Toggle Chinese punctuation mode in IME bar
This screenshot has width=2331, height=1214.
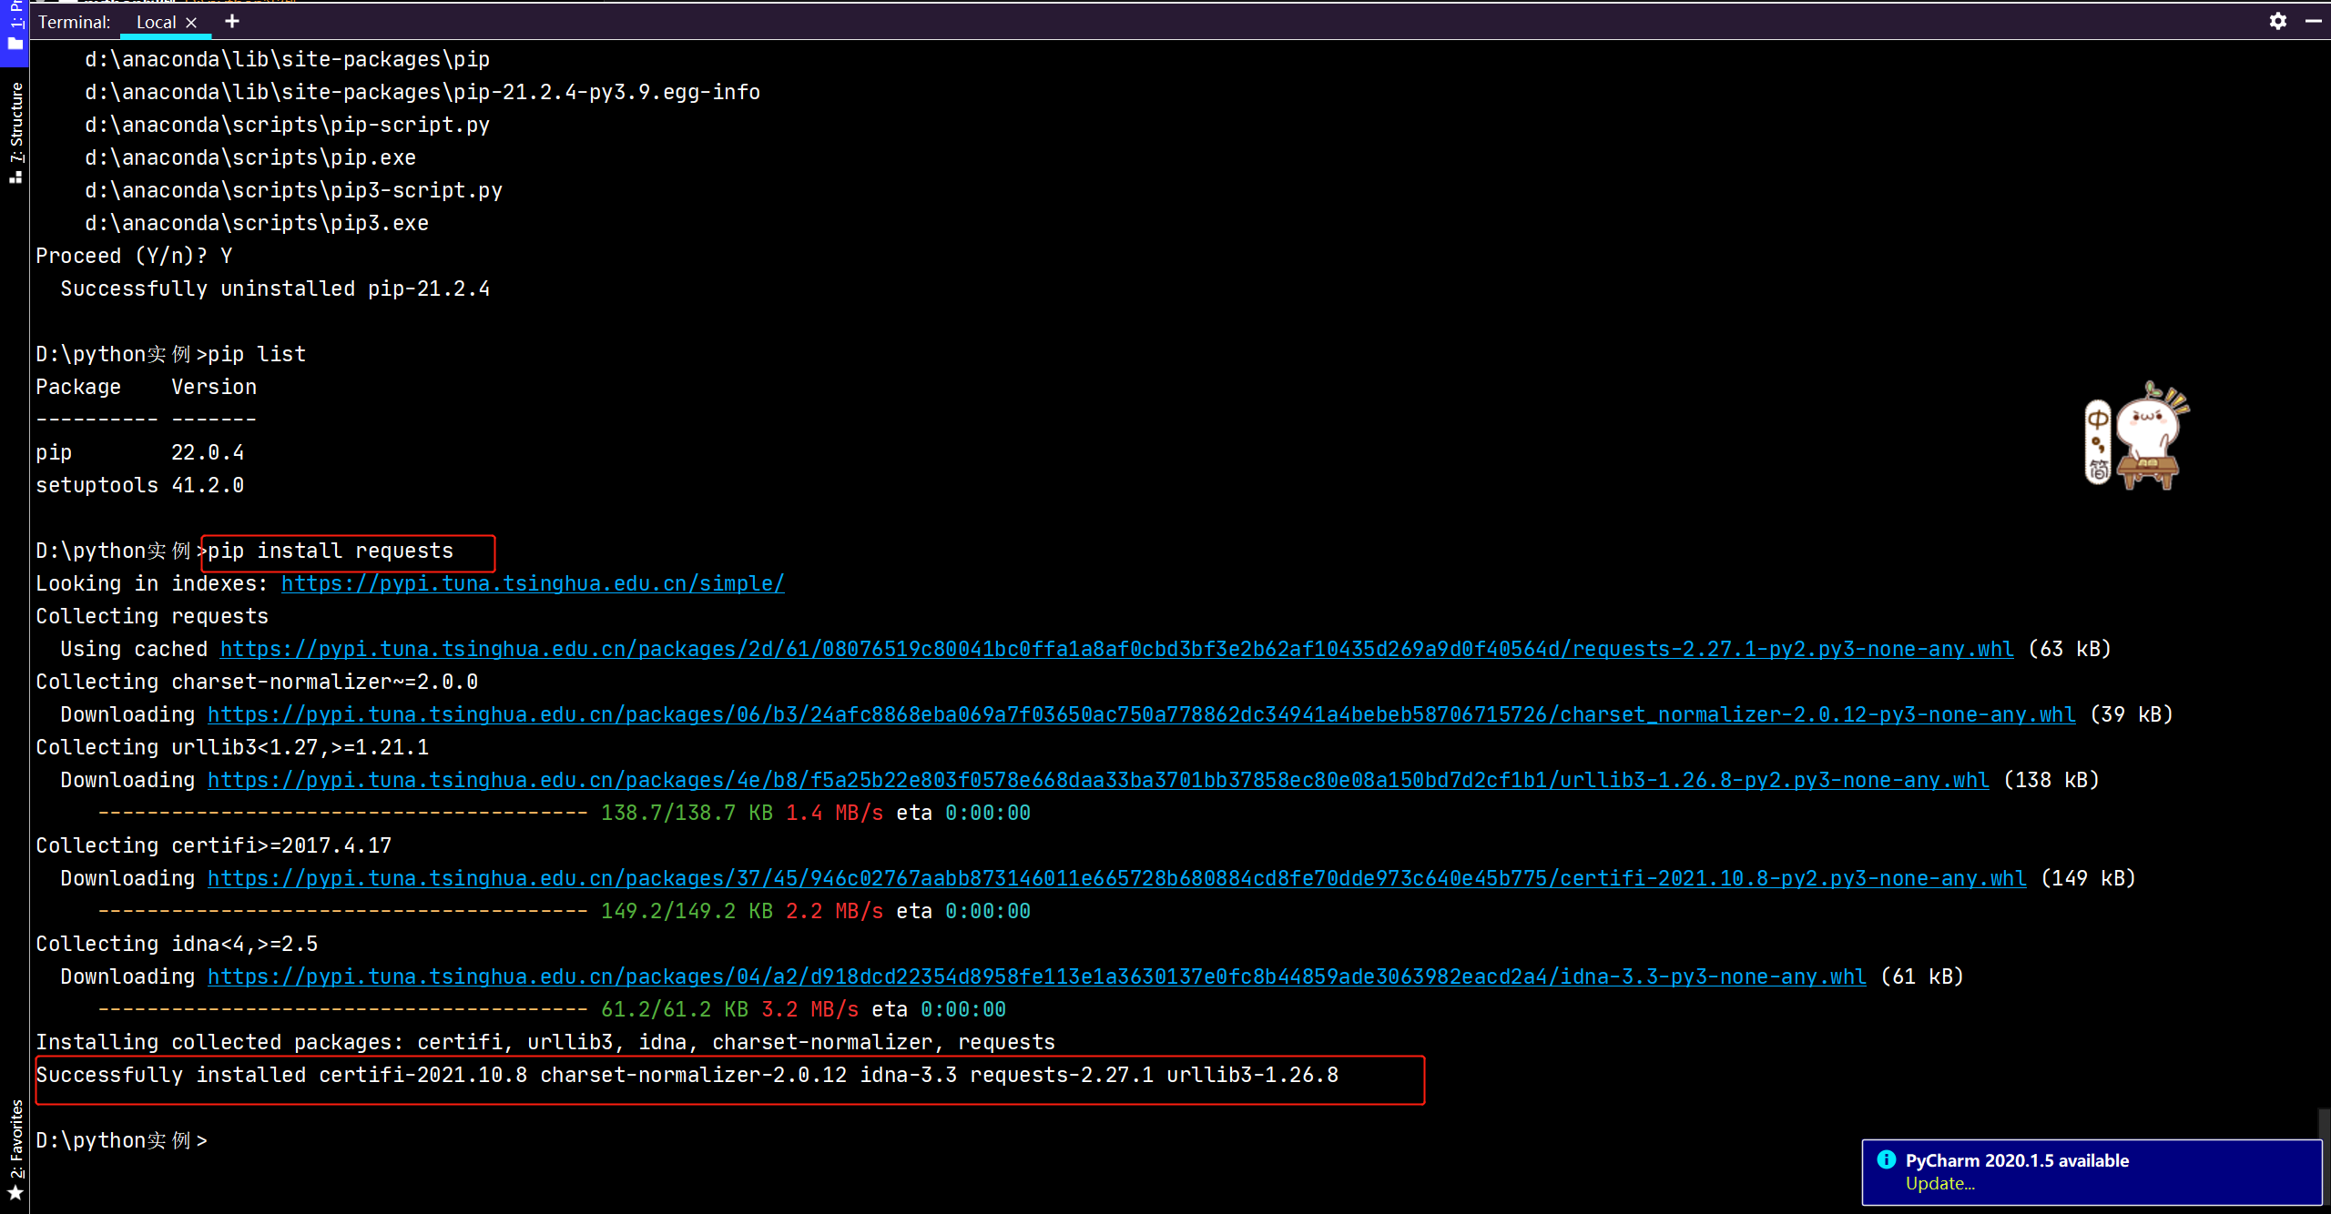[x=2098, y=445]
